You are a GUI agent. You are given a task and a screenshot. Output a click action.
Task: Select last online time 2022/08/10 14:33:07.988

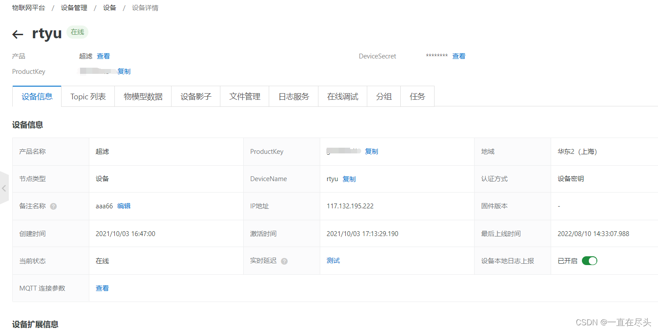coord(593,234)
